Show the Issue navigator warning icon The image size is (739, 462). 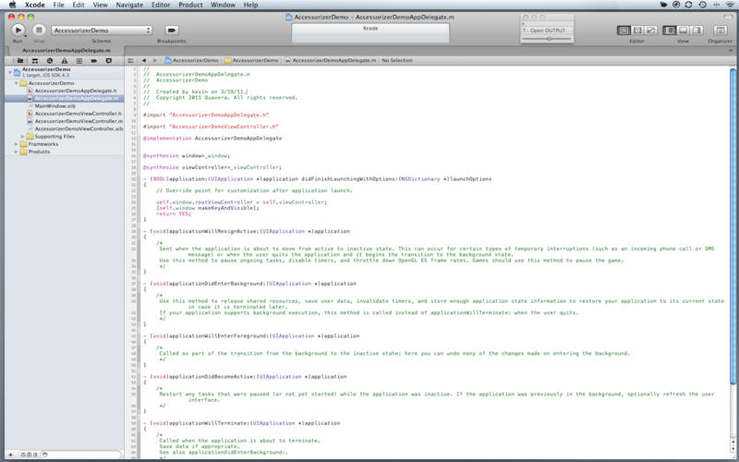click(64, 61)
